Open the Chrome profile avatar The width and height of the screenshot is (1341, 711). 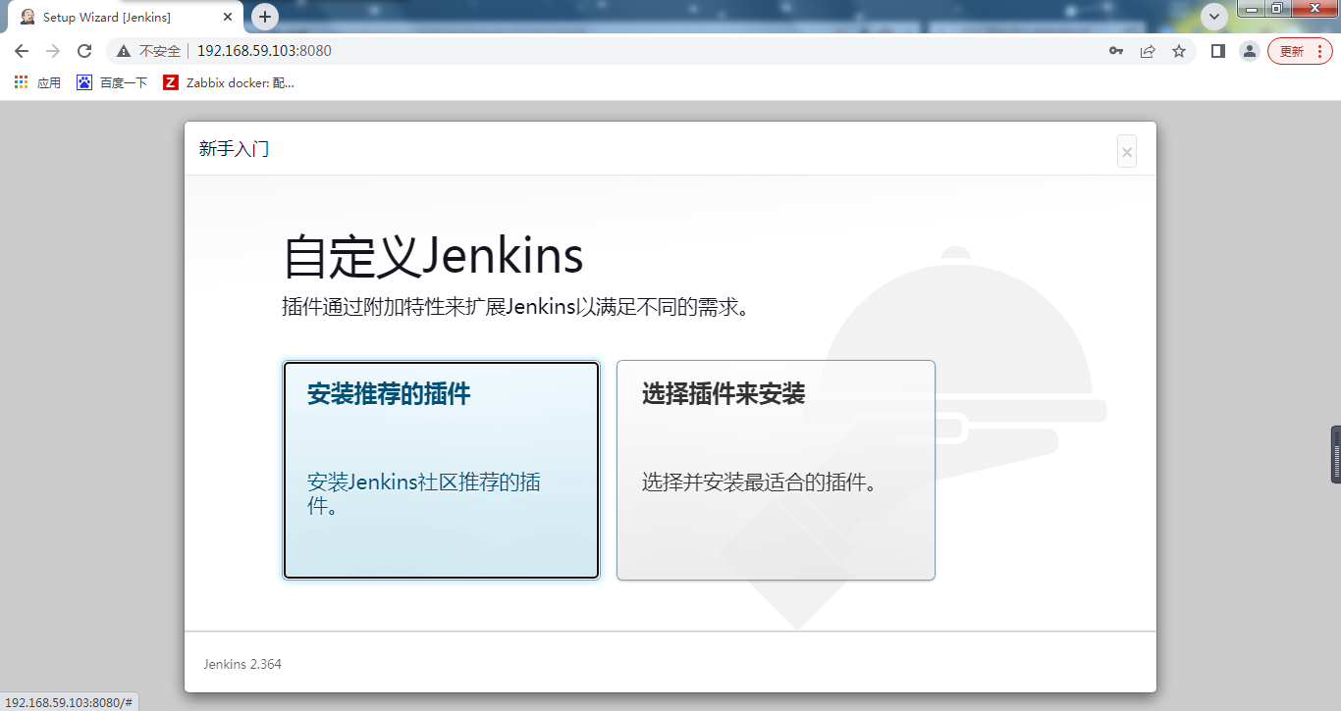pyautogui.click(x=1249, y=51)
